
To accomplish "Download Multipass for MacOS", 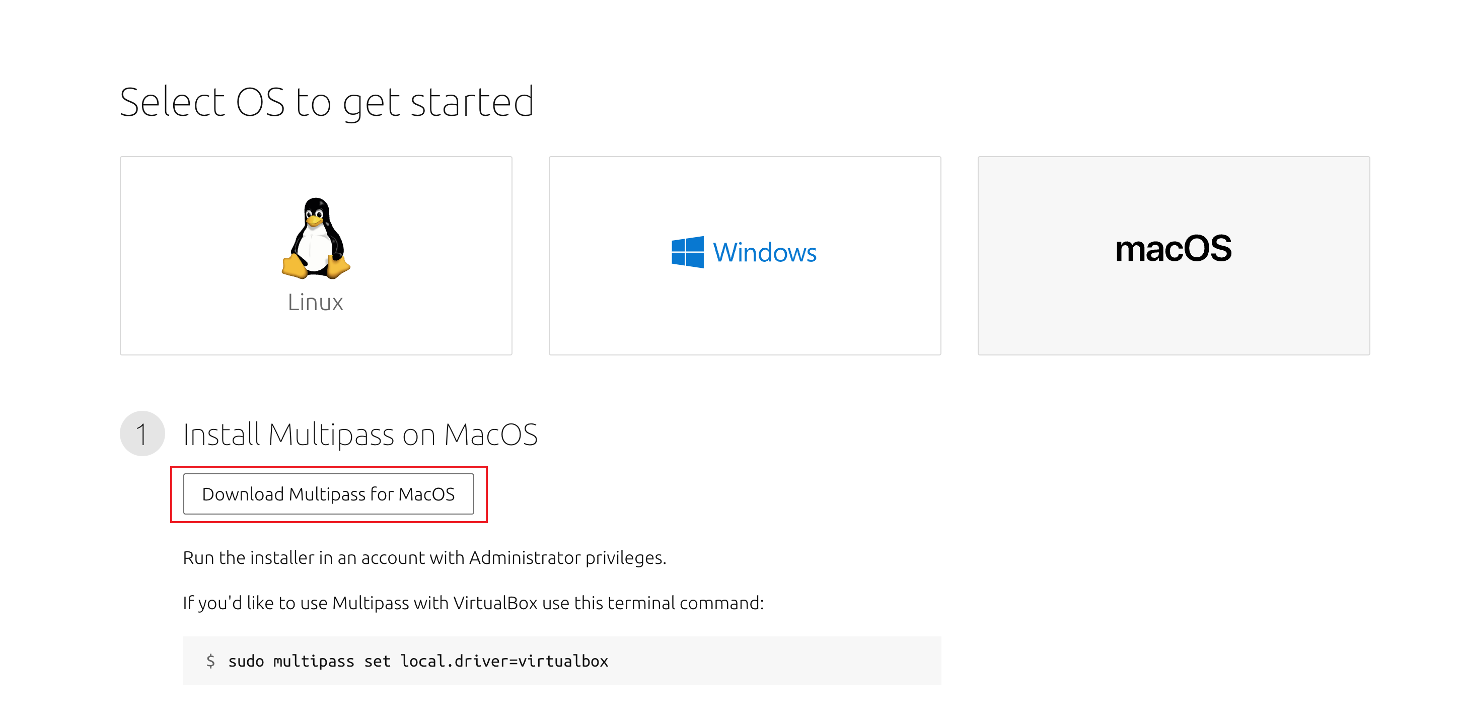I will [x=328, y=494].
